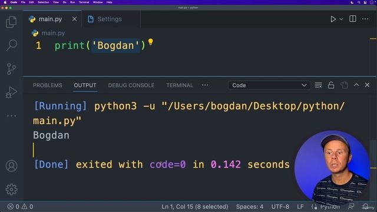377x212 pixels.
Task: Click Ln 1, Col 15 cursor position
Action: point(195,207)
